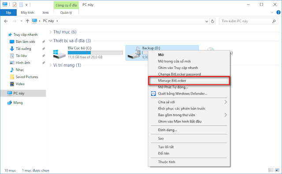Click the PC này computer icon in sidebar
This screenshot has width=282, height=174.
click(10, 93)
